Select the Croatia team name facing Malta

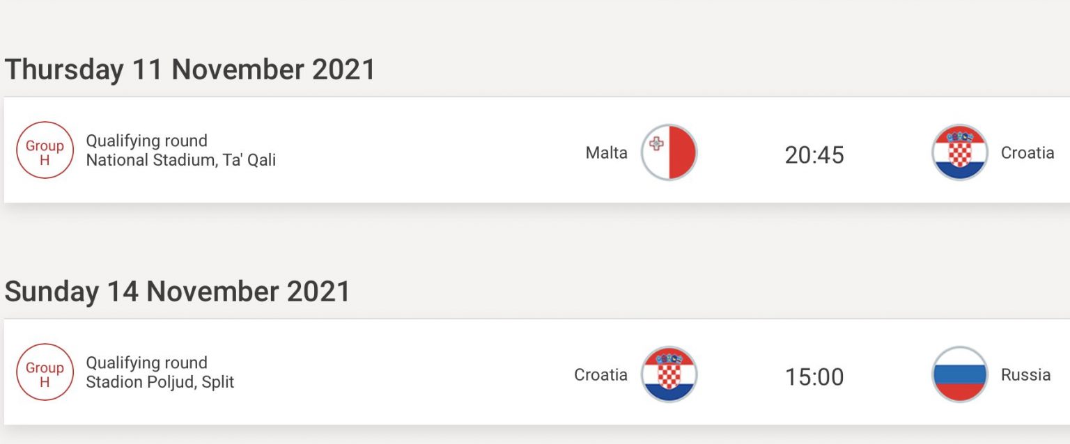[x=1027, y=152]
